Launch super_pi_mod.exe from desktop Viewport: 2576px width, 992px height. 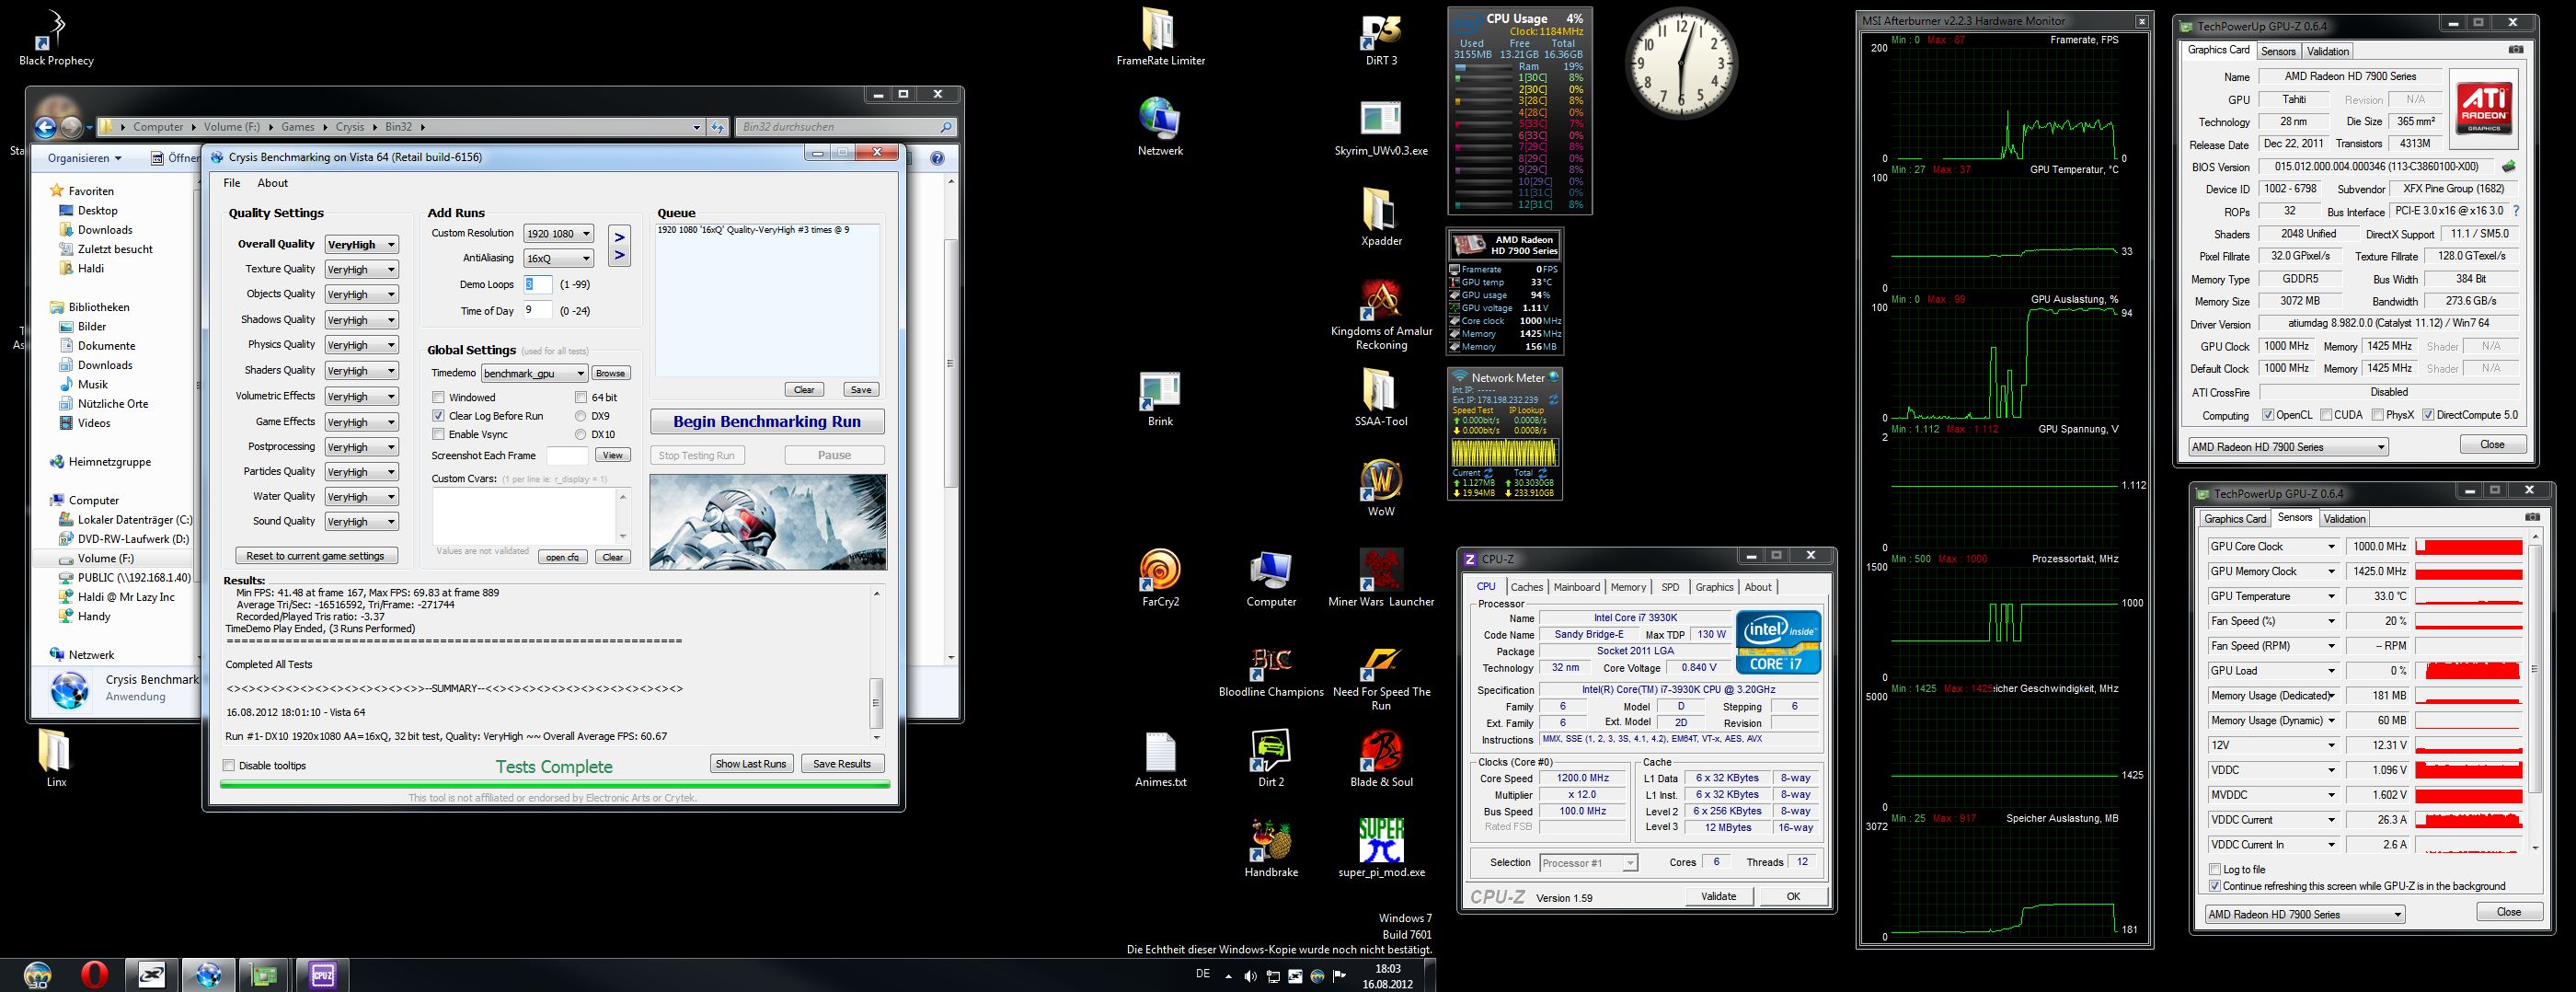point(1381,847)
